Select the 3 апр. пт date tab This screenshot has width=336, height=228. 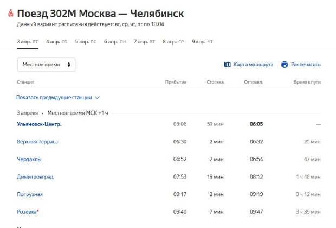pos(28,41)
